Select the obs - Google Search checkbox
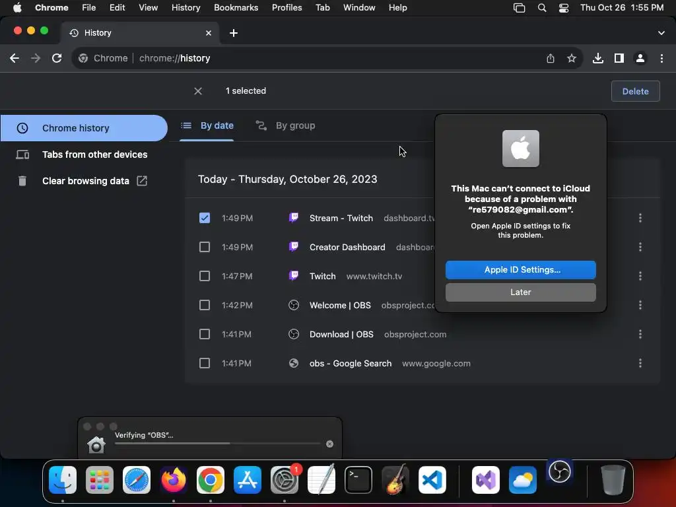This screenshot has width=676, height=507. pos(205,364)
